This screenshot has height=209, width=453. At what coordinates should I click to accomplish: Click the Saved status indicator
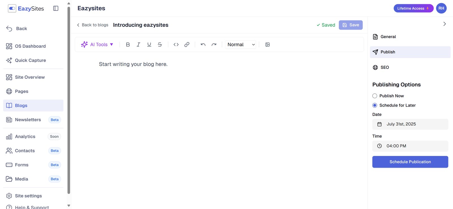pos(326,25)
